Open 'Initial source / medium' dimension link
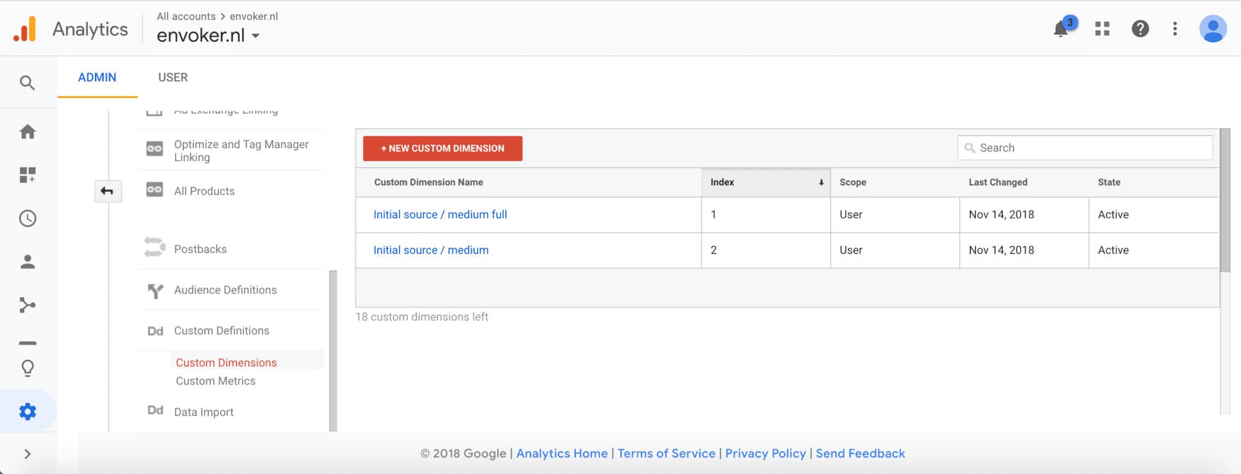Viewport: 1241px width, 474px height. (x=431, y=250)
